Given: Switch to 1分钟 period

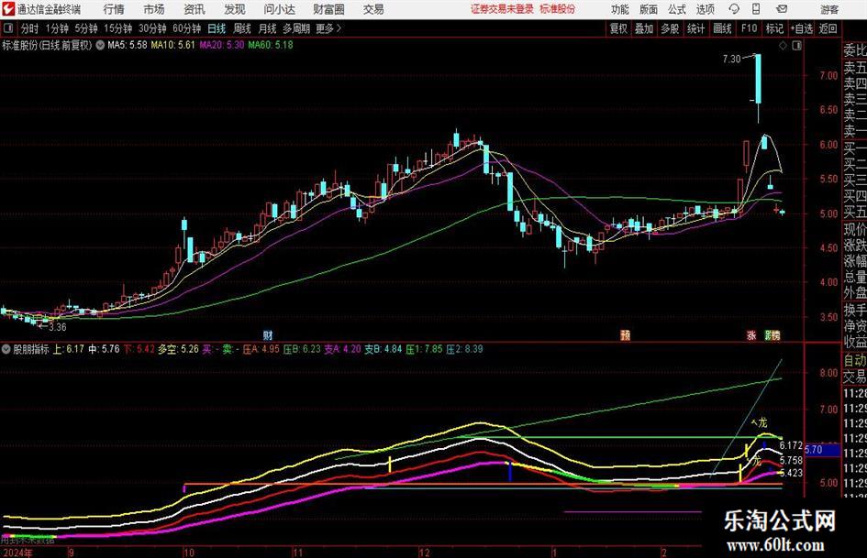Looking at the screenshot, I should pos(57,28).
